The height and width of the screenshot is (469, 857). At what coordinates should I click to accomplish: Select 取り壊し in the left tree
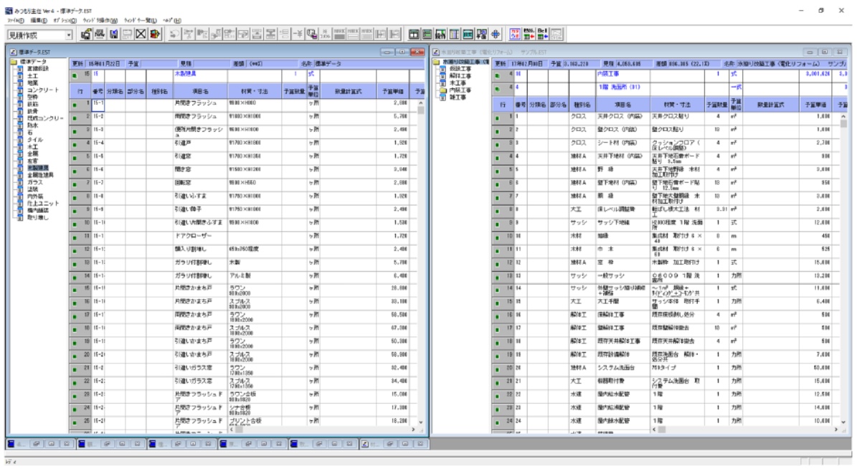pos(38,217)
